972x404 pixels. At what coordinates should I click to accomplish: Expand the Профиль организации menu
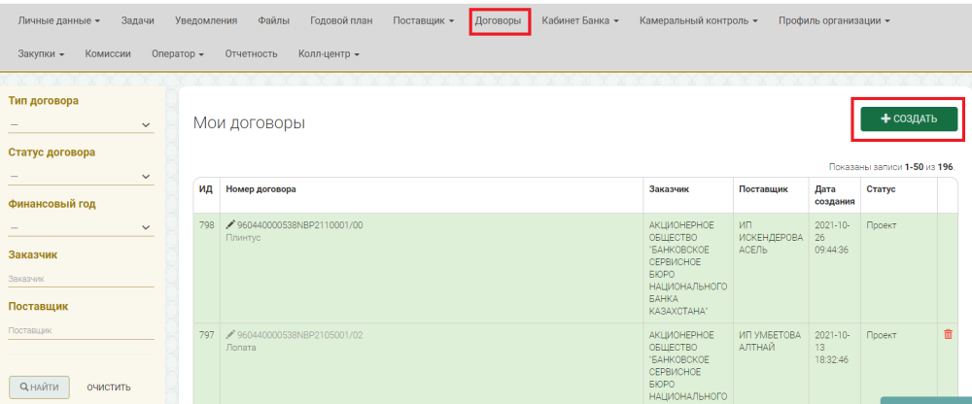point(833,20)
